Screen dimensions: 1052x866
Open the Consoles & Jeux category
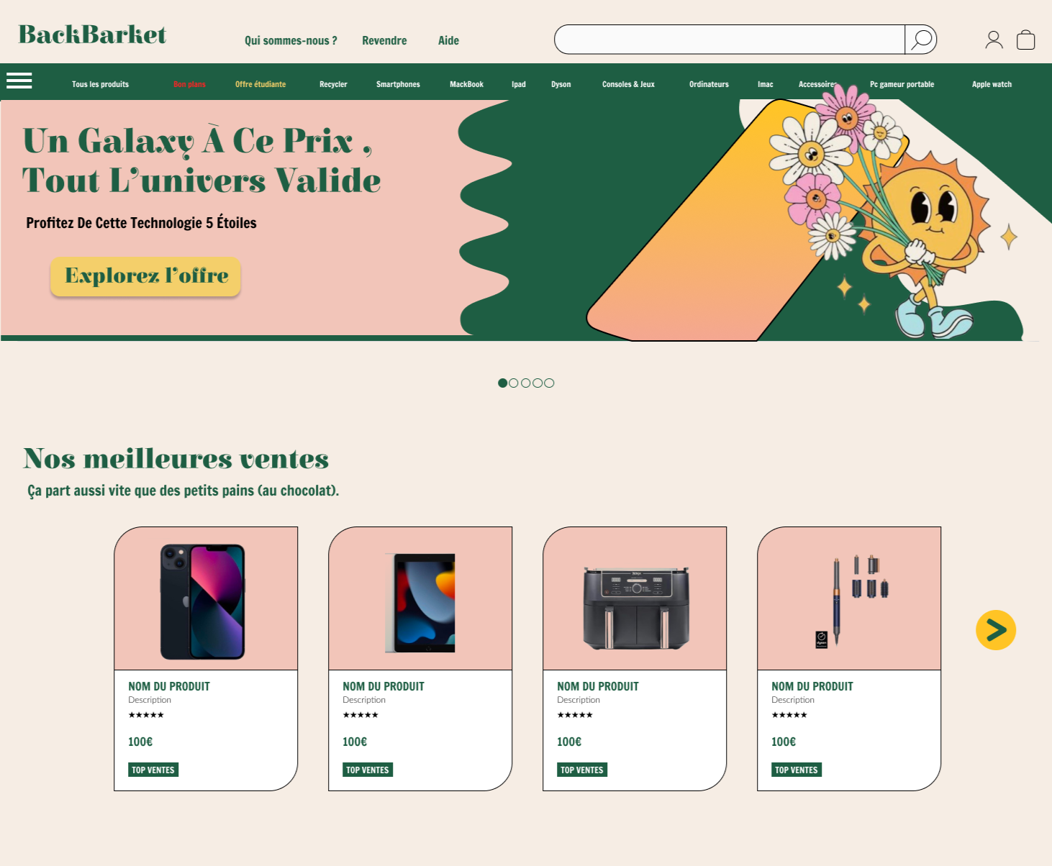pyautogui.click(x=628, y=84)
